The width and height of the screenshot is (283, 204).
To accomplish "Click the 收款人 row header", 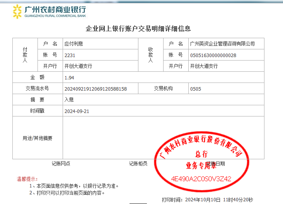I will (x=150, y=55).
